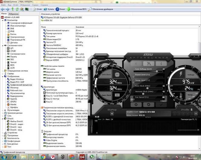Switch to the Избранное sidebar tab
The width and height of the screenshot is (201, 160).
click(14, 14)
